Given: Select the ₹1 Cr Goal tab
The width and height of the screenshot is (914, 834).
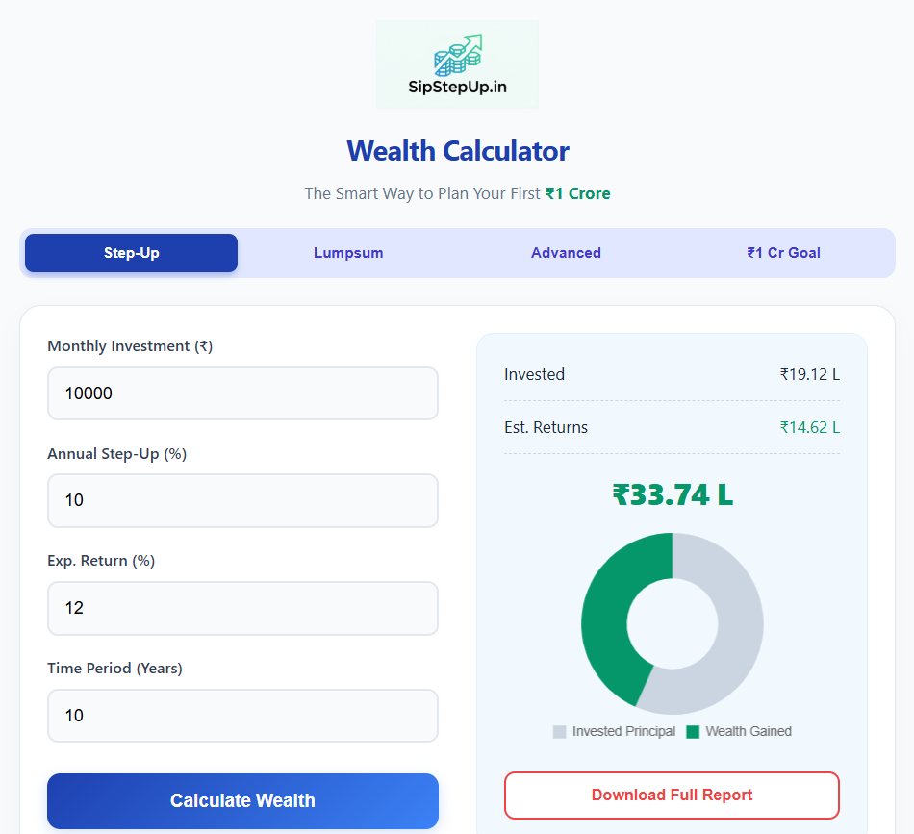Looking at the screenshot, I should tap(783, 253).
